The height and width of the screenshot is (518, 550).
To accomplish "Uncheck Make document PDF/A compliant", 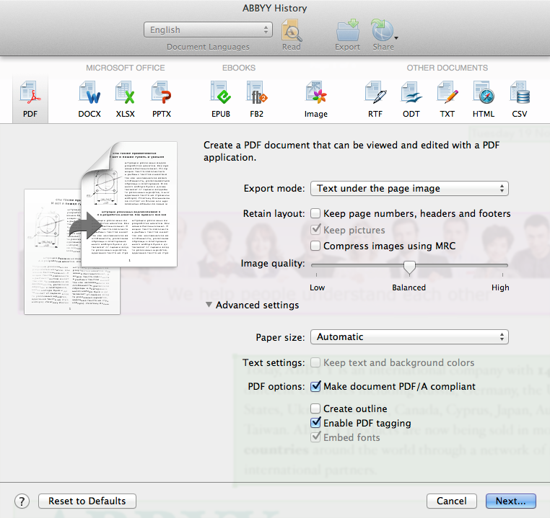I will click(x=315, y=387).
